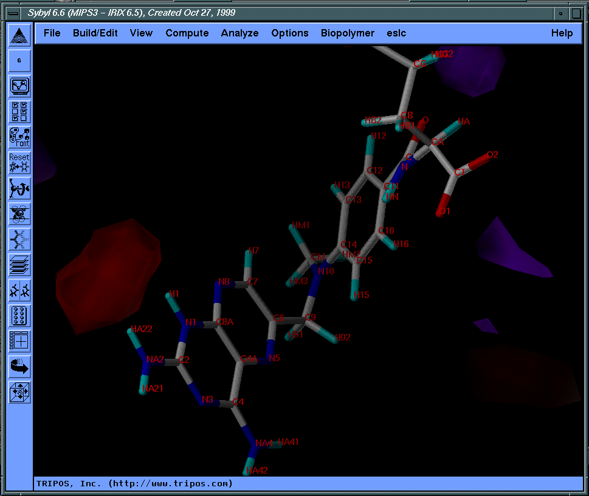Open the checkbox grid options icon
This screenshot has height=496, width=589.
pos(20,112)
